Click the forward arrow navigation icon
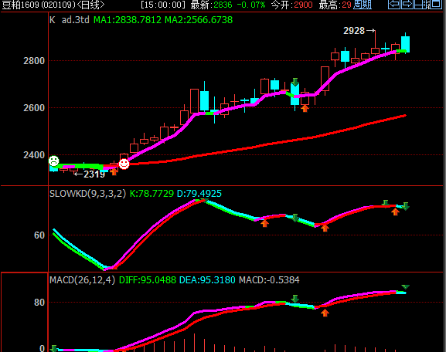Viewport: 446px width, 352px height. pos(407,5)
